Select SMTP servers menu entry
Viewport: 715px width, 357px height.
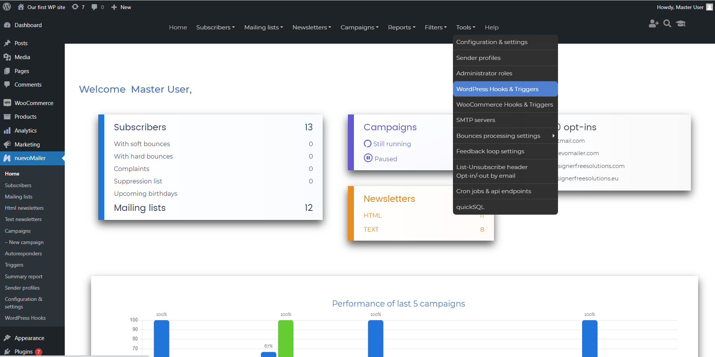pos(505,120)
